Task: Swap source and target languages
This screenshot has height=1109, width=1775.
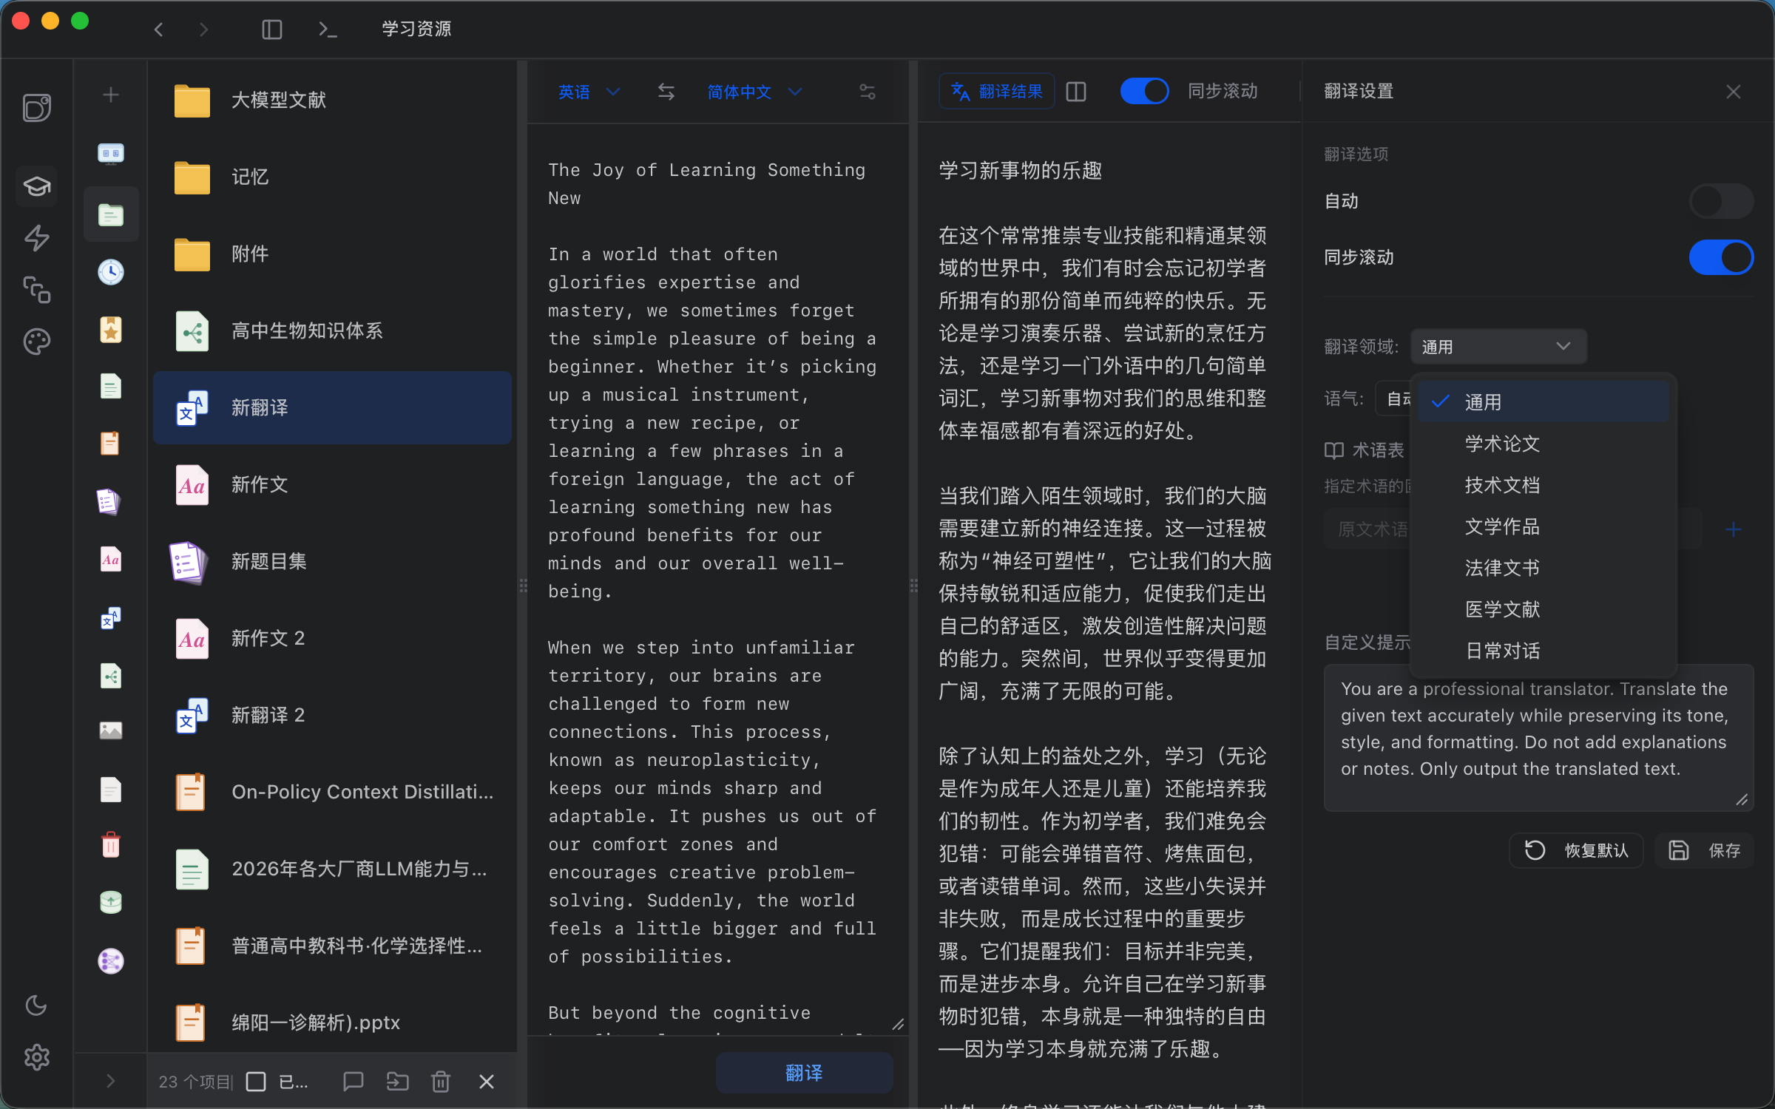Action: (x=666, y=92)
